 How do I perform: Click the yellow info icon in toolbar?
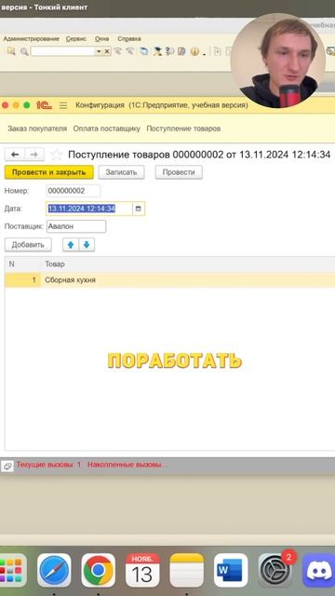point(194,51)
